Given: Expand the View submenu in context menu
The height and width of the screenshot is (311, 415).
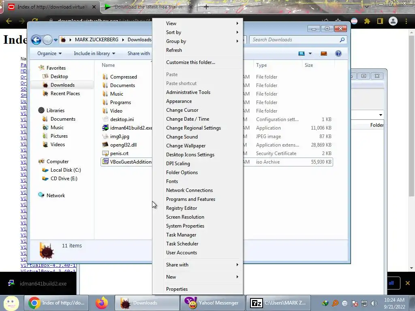Looking at the screenshot, I should pos(203,23).
